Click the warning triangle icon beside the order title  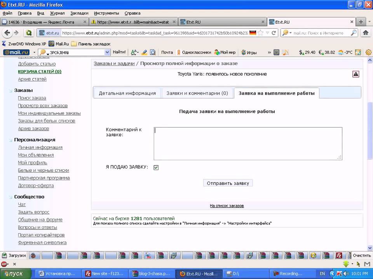[x=356, y=74]
